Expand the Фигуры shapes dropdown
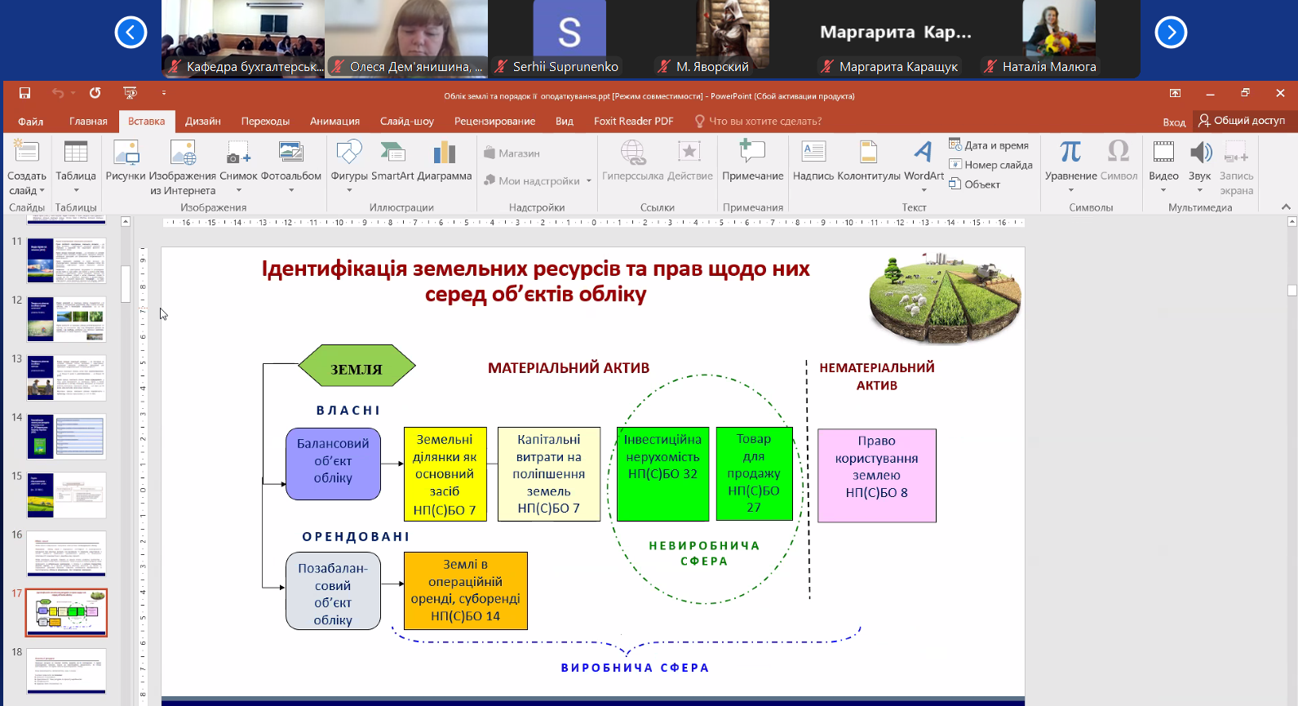1298x706 pixels. tap(349, 191)
